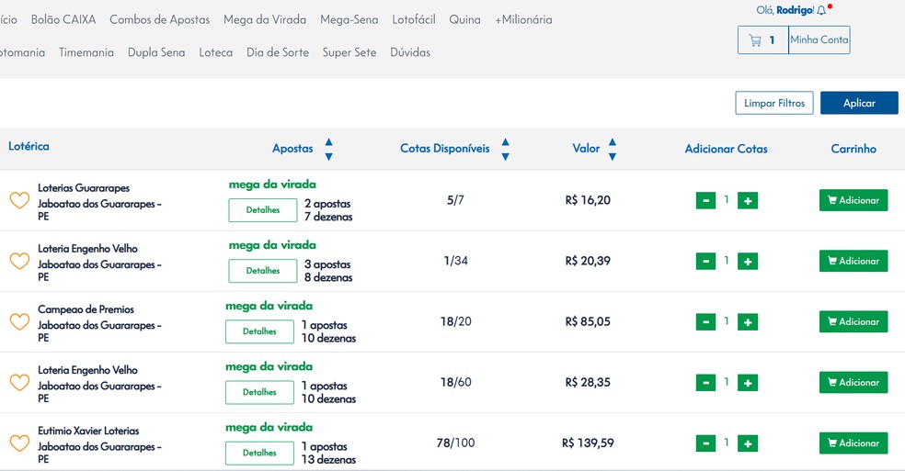
Task: Sort by Cotas Disponíveis column arrows
Action: 505,149
